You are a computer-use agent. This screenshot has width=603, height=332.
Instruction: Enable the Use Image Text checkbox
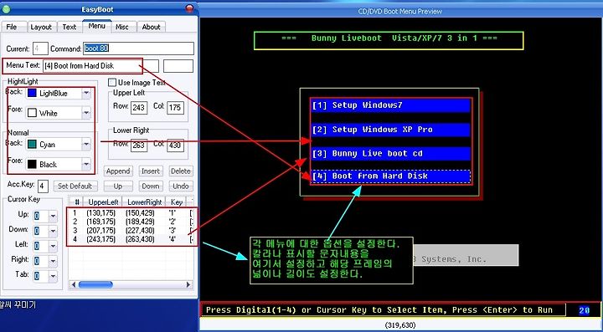(x=112, y=83)
